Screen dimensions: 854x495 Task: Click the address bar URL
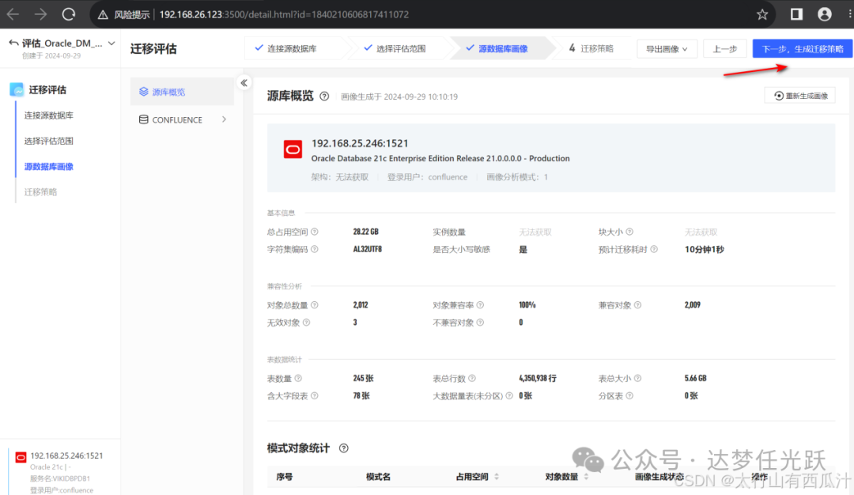pos(284,15)
